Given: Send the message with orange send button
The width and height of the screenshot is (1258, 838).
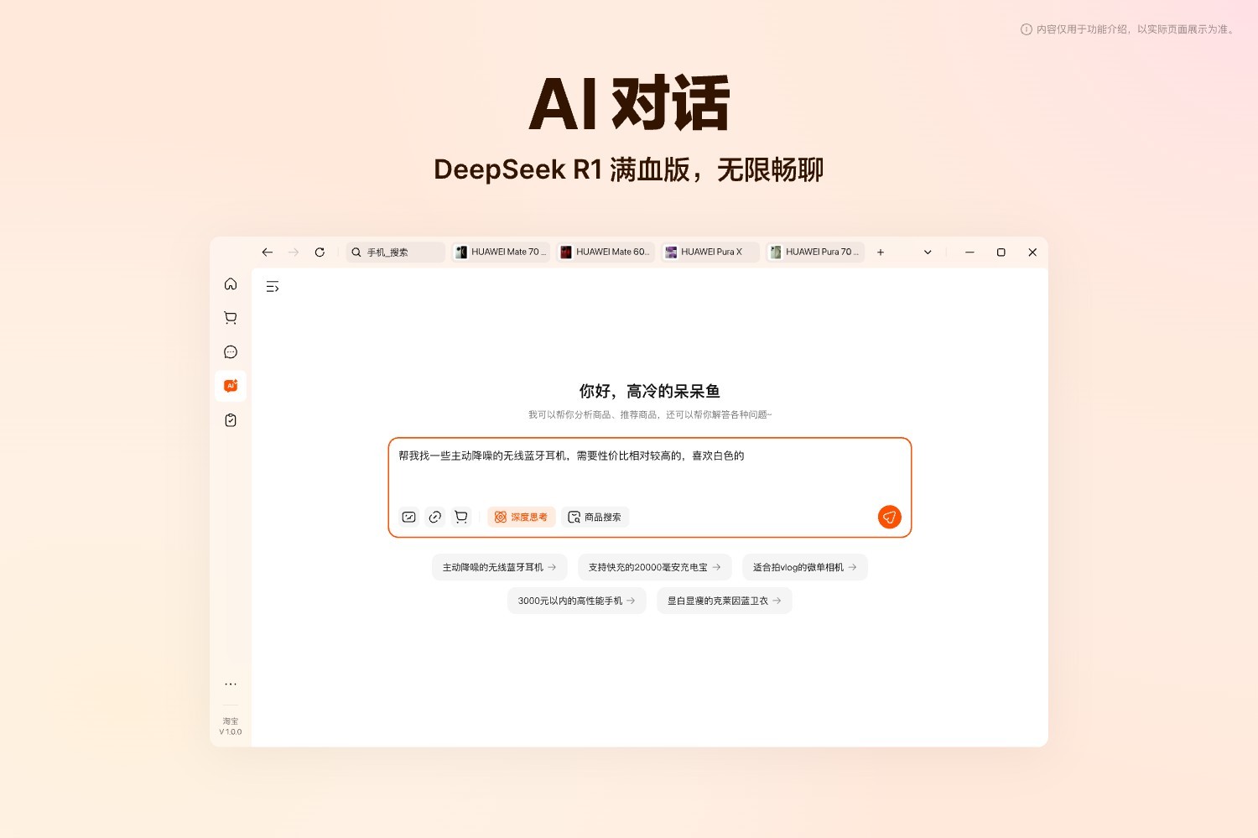Looking at the screenshot, I should tap(889, 518).
